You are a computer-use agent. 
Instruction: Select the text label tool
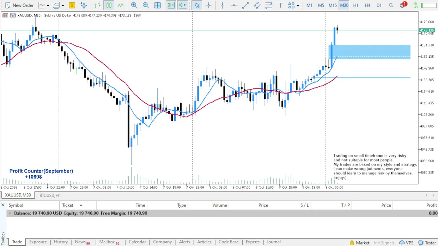point(281,5)
